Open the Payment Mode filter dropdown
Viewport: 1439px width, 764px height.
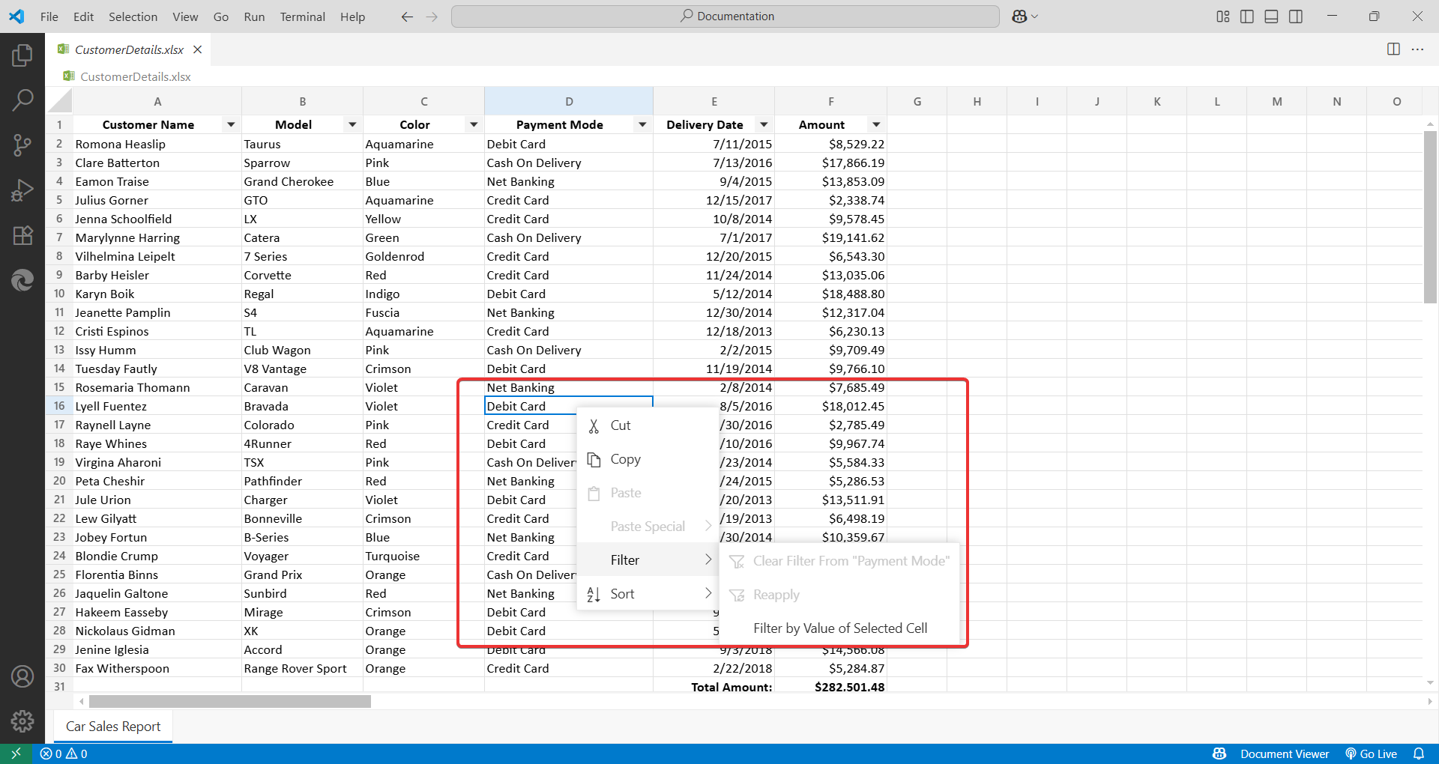point(642,124)
